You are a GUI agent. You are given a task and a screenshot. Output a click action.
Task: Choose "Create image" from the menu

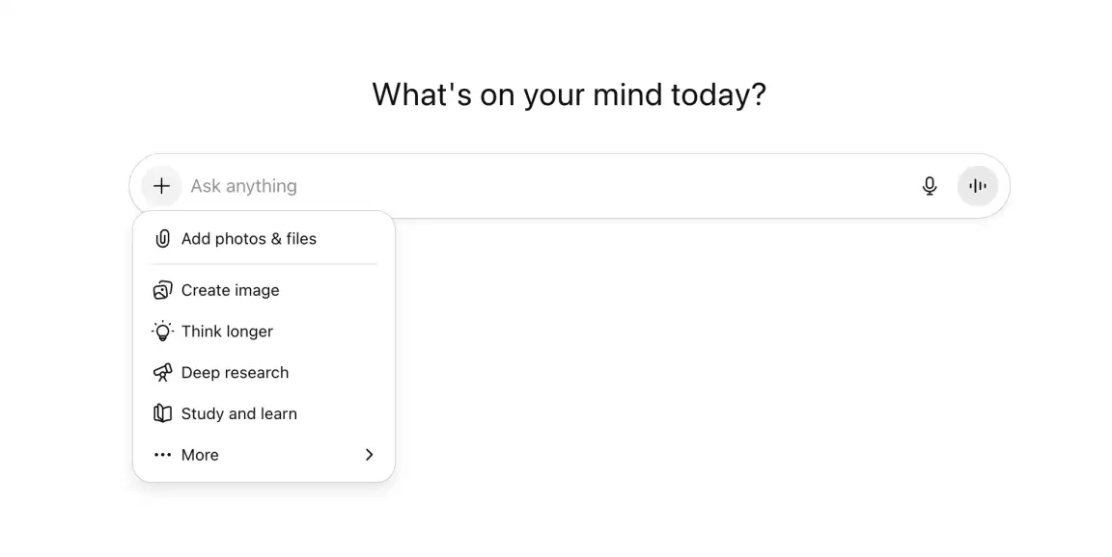(x=231, y=290)
